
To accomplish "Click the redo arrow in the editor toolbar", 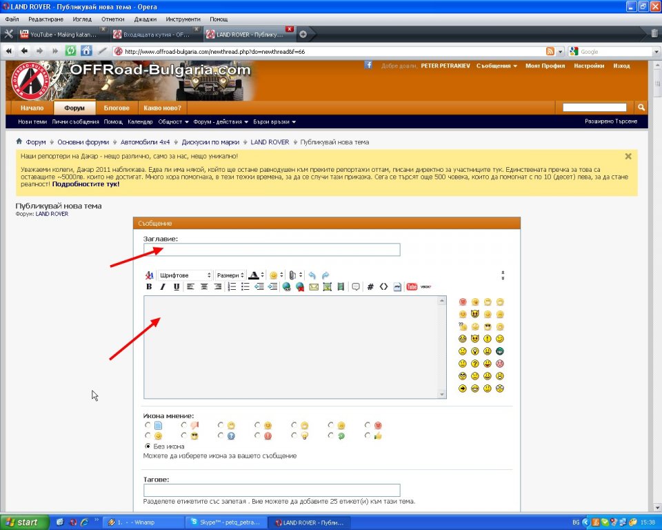I will pos(325,275).
